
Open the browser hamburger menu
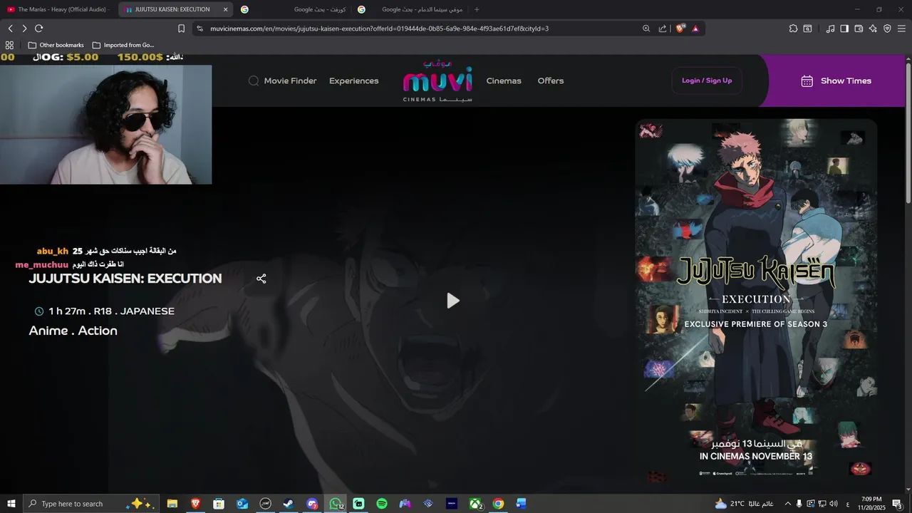pos(901,28)
